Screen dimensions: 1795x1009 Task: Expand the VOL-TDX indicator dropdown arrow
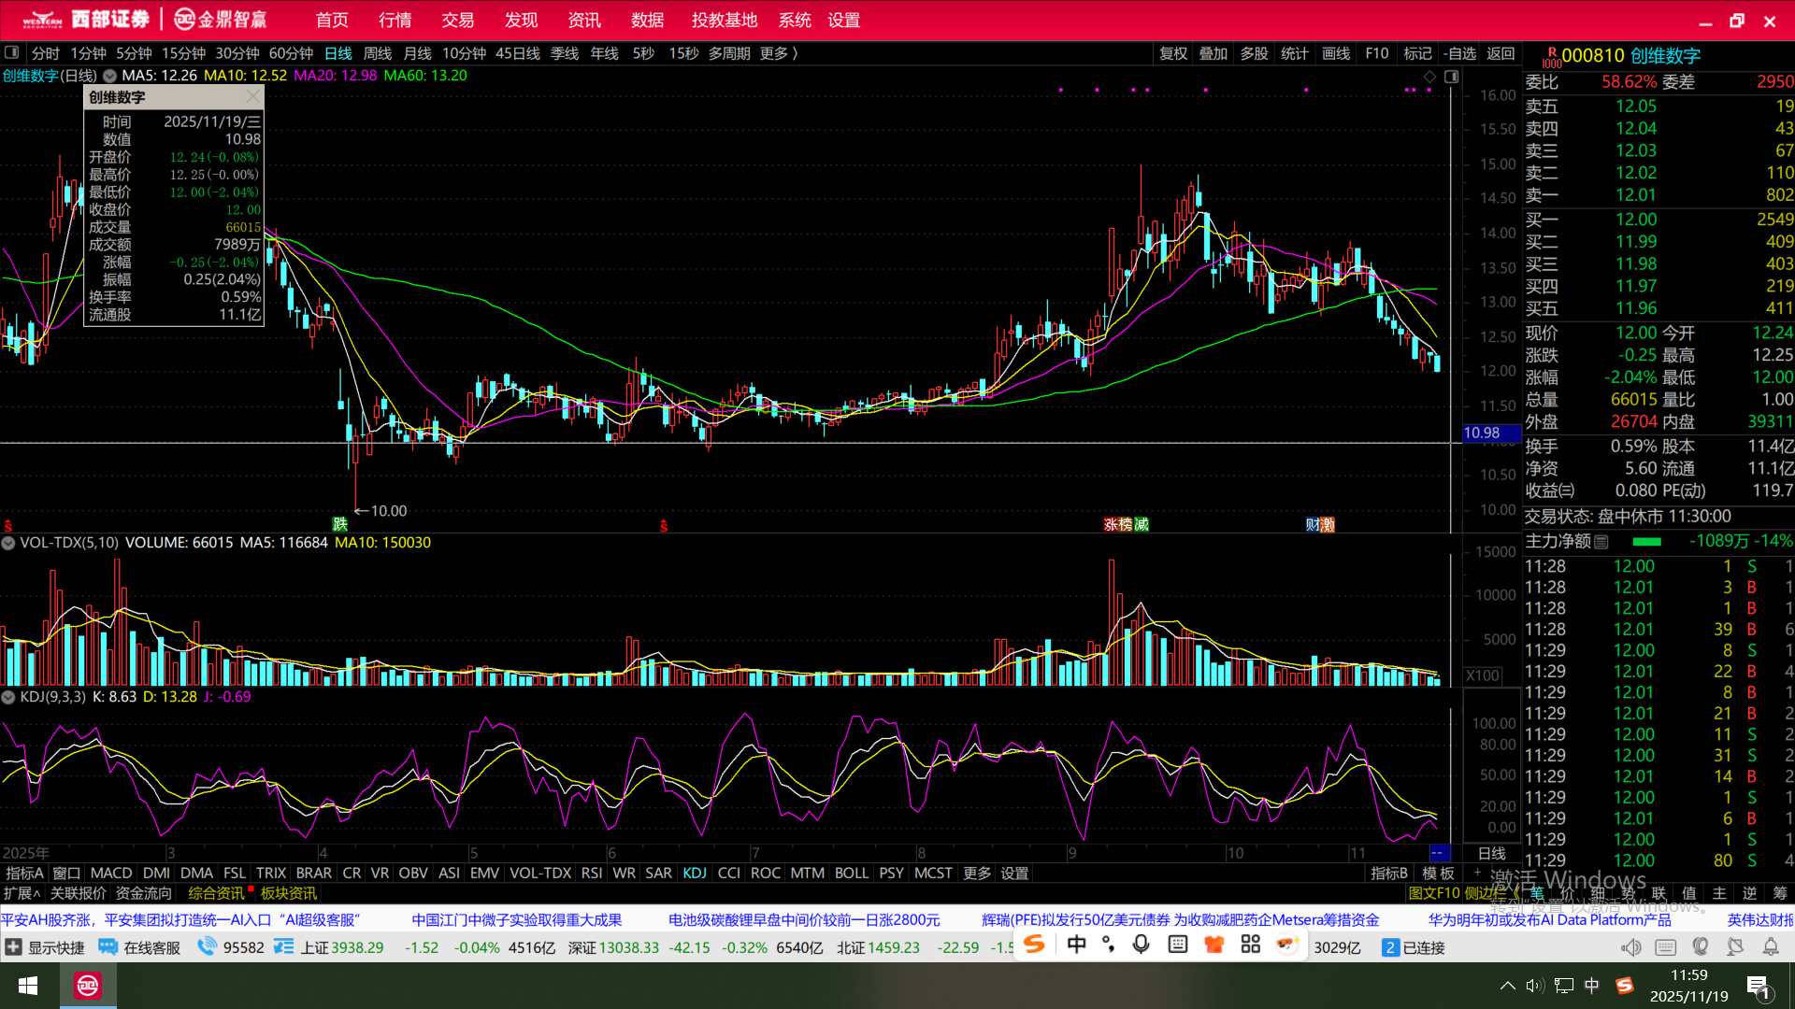pyautogui.click(x=8, y=543)
